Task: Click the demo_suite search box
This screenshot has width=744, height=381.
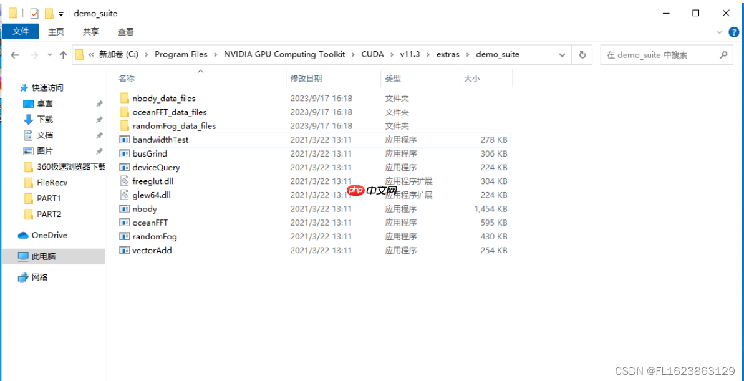Action: coord(658,55)
